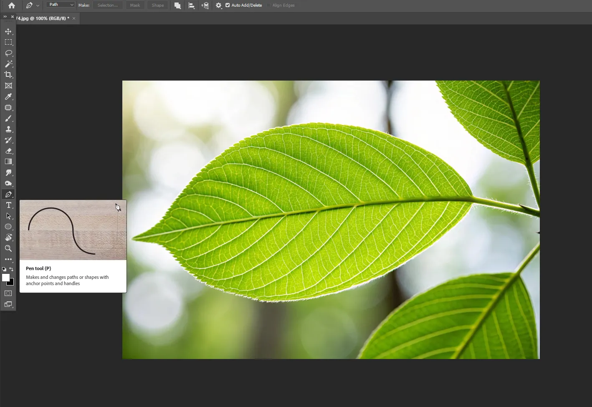The height and width of the screenshot is (407, 592).
Task: Toggle Quick Mask mode icon
Action: click(x=8, y=293)
